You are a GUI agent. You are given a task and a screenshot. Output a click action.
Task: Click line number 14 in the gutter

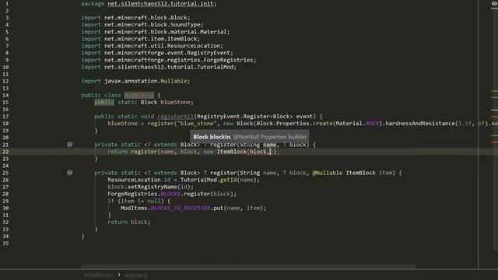[x=6, y=95]
